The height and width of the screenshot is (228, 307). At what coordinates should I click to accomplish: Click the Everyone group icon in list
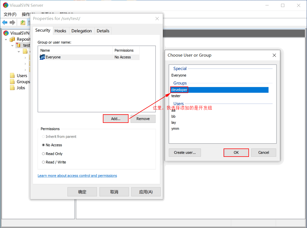coord(42,57)
